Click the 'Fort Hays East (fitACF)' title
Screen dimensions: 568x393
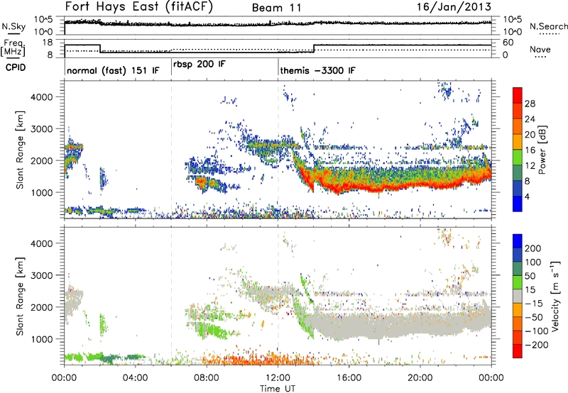[139, 7]
